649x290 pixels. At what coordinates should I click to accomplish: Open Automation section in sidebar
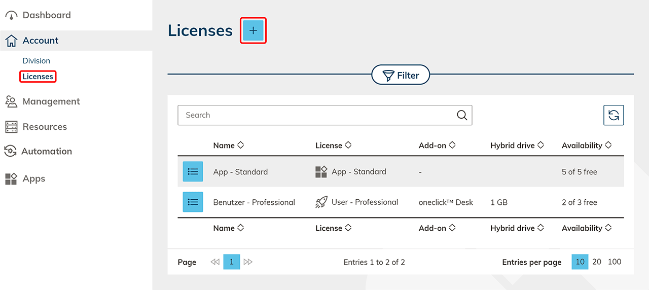[46, 151]
